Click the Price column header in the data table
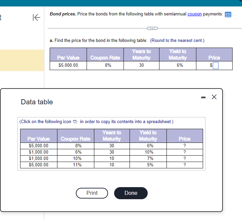Screen dimensions: 242x220 pos(185,139)
